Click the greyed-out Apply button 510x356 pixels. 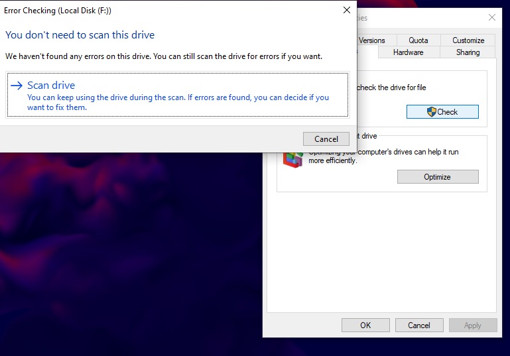472,326
